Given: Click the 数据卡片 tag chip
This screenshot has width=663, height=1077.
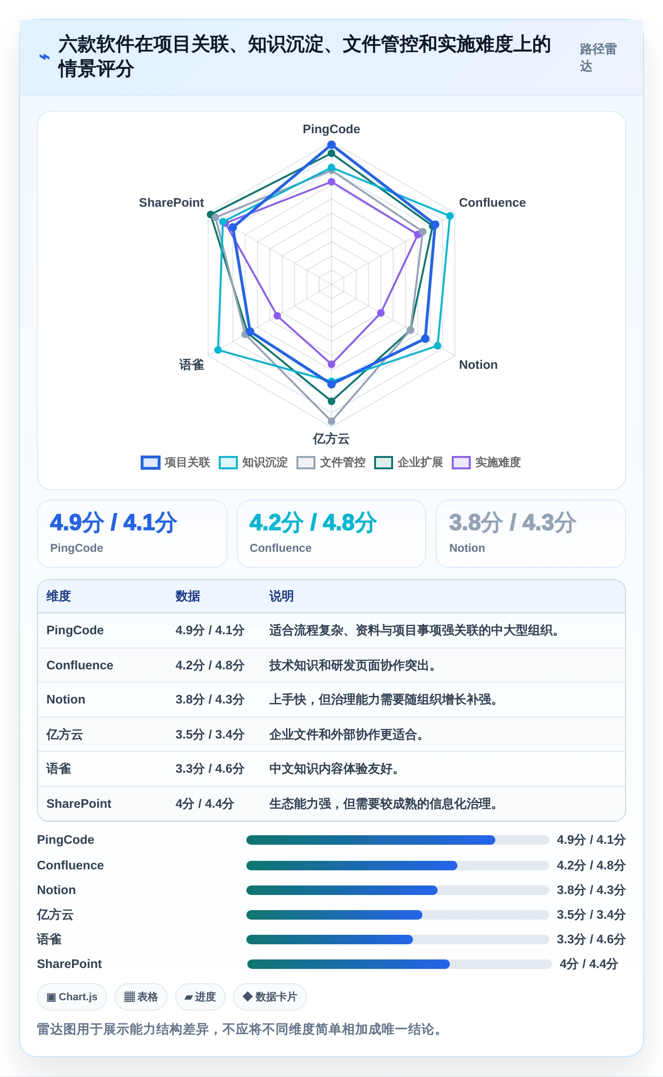Looking at the screenshot, I should pos(270,997).
